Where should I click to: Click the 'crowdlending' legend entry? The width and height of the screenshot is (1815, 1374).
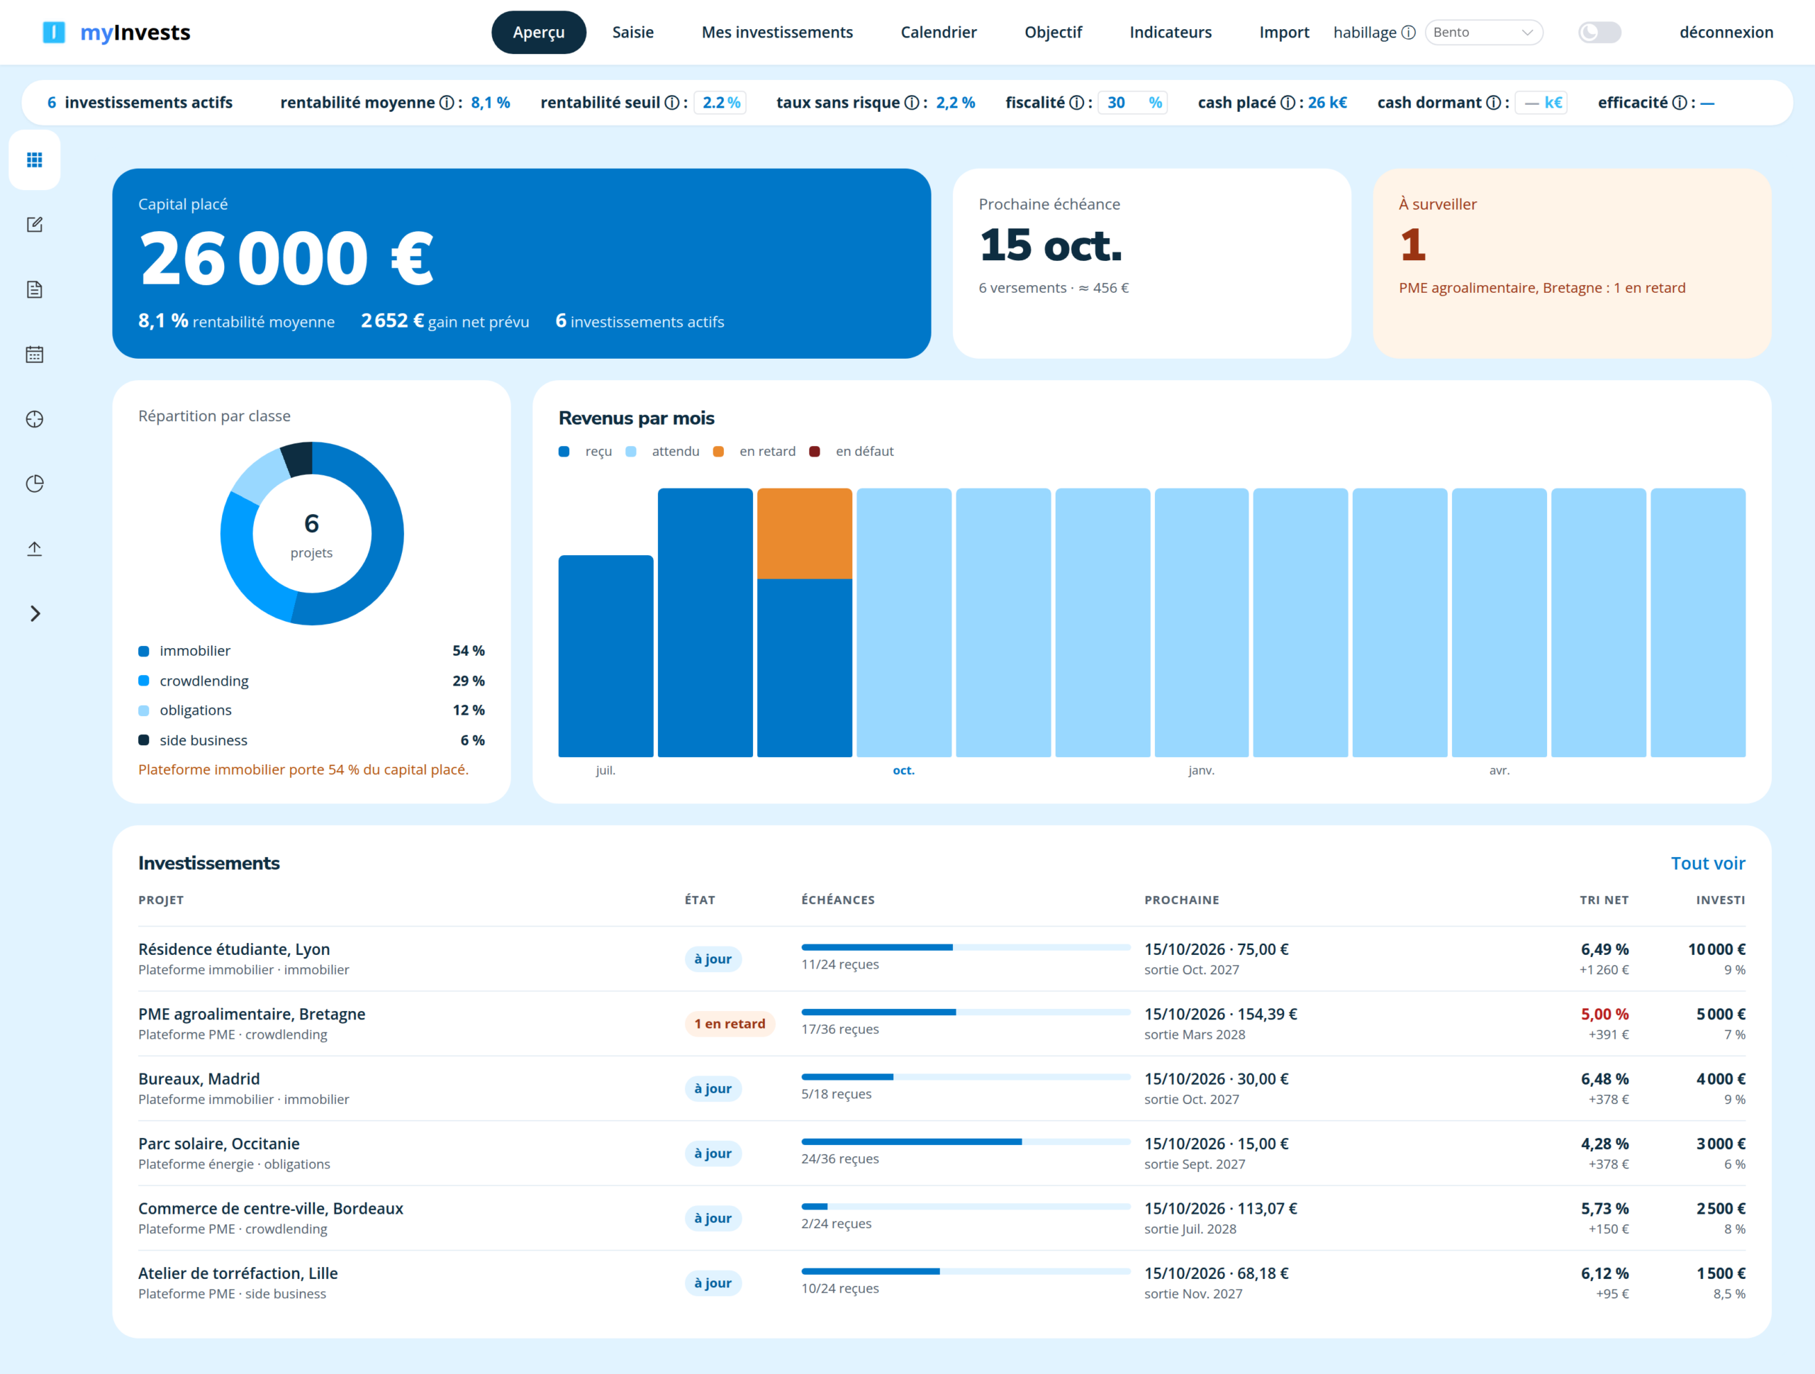[x=312, y=681]
